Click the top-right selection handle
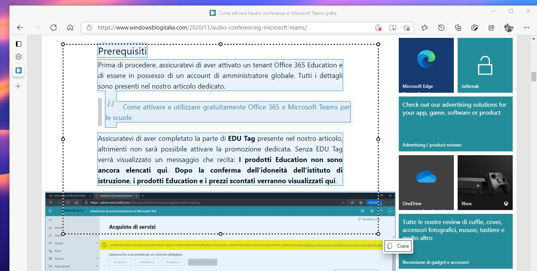 click(378, 44)
